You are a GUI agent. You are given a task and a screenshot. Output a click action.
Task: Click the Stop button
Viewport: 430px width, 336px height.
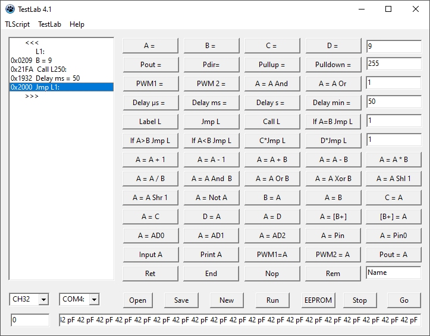point(359,300)
